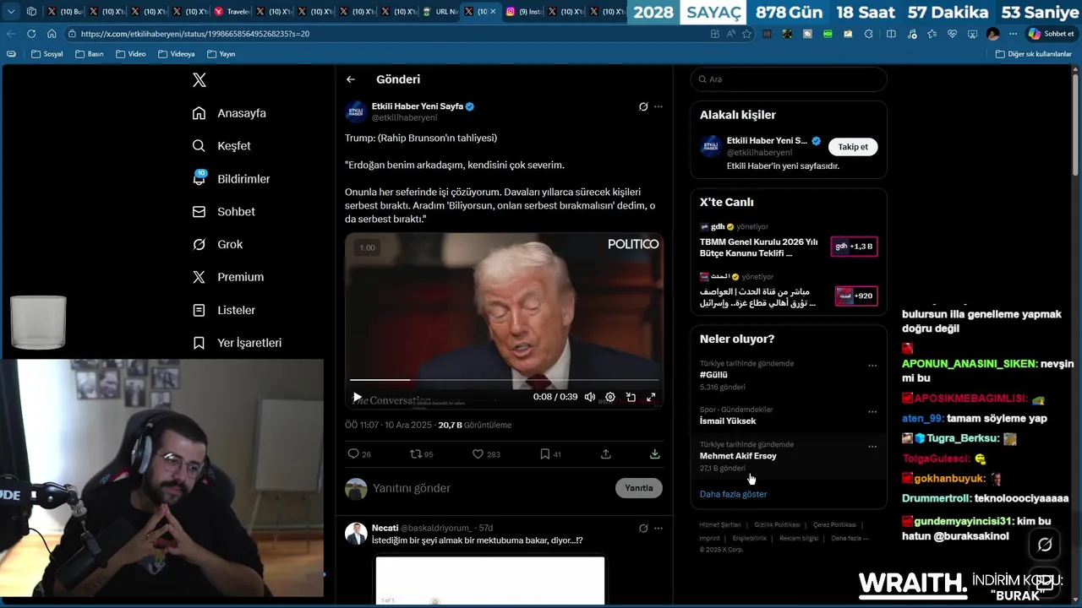Click 1.00 playback speed badge
1082x608 pixels.
(x=367, y=247)
